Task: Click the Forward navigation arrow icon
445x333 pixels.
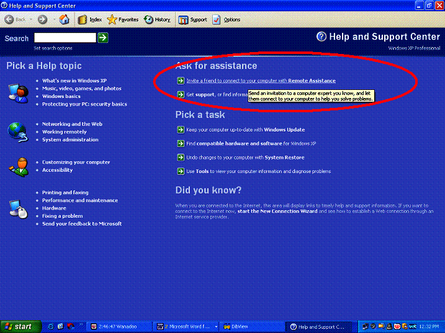Action: (43, 19)
